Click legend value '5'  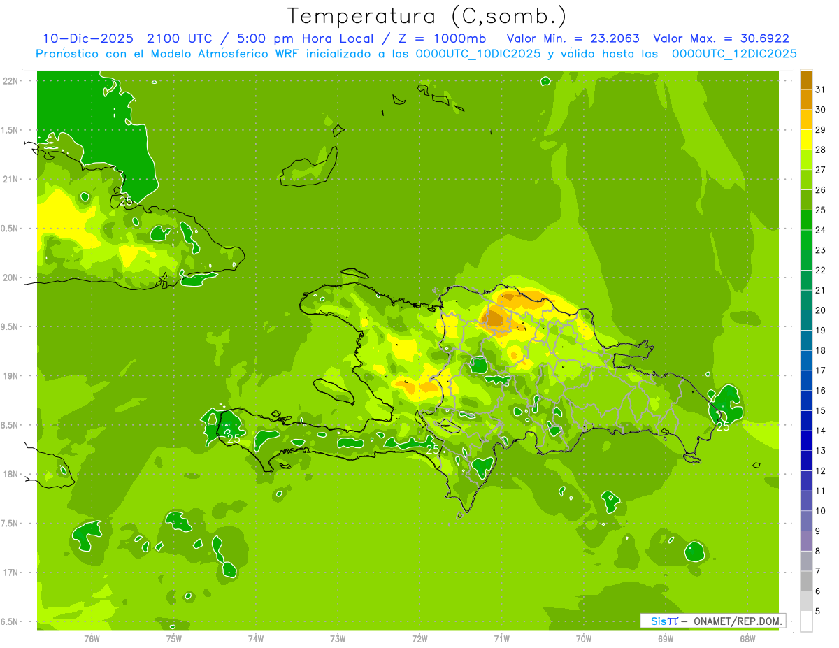[x=818, y=612]
